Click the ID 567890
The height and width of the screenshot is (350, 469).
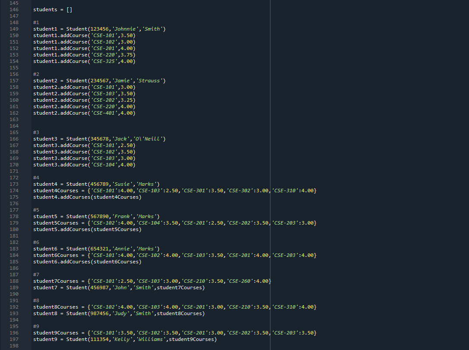pos(99,216)
